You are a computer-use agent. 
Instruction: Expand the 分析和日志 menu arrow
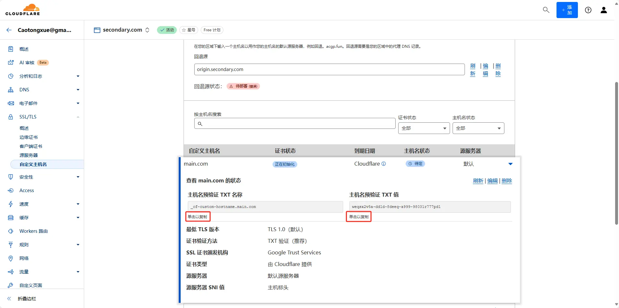click(78, 76)
